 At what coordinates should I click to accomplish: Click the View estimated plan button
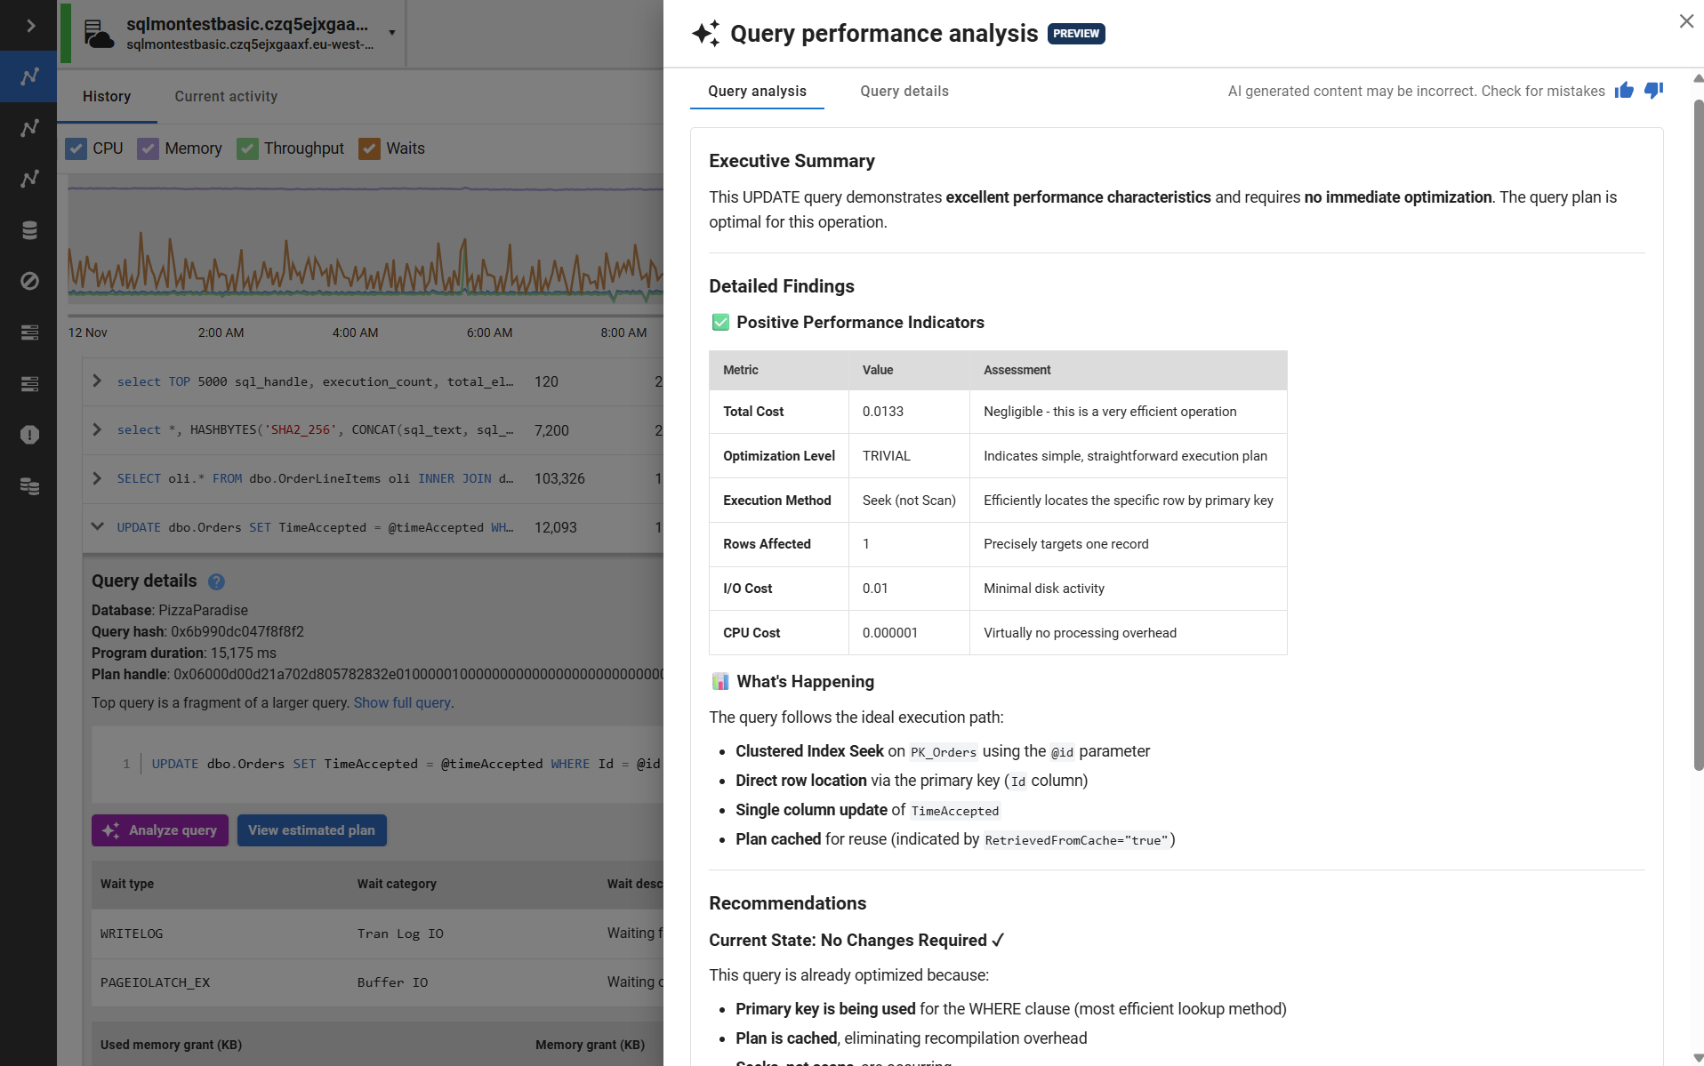point(311,830)
